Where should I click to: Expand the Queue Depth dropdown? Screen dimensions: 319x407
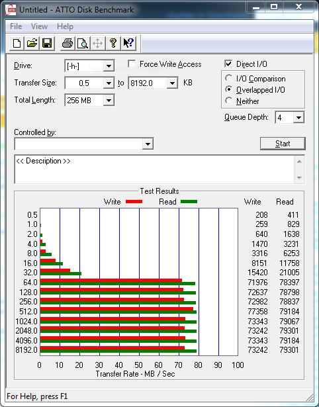(298, 118)
